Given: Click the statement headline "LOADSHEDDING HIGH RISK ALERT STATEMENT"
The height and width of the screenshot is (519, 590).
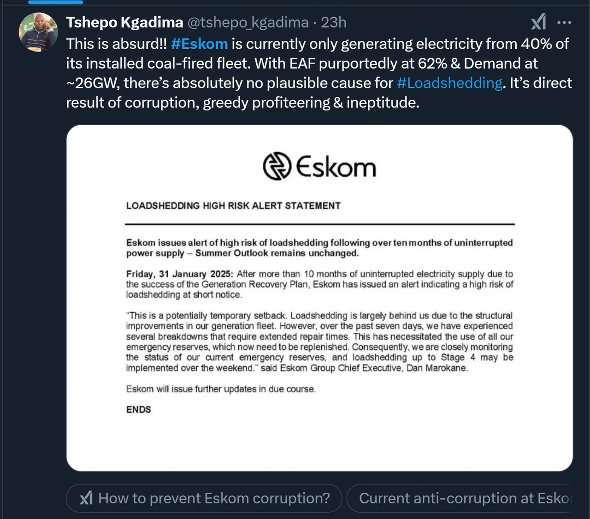Looking at the screenshot, I should pyautogui.click(x=233, y=206).
